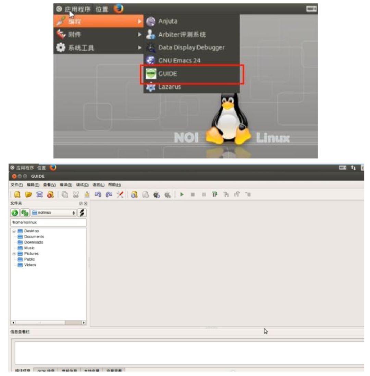The height and width of the screenshot is (376, 370).
Task: Expand the 系统工具 submenu
Action: tap(98, 48)
